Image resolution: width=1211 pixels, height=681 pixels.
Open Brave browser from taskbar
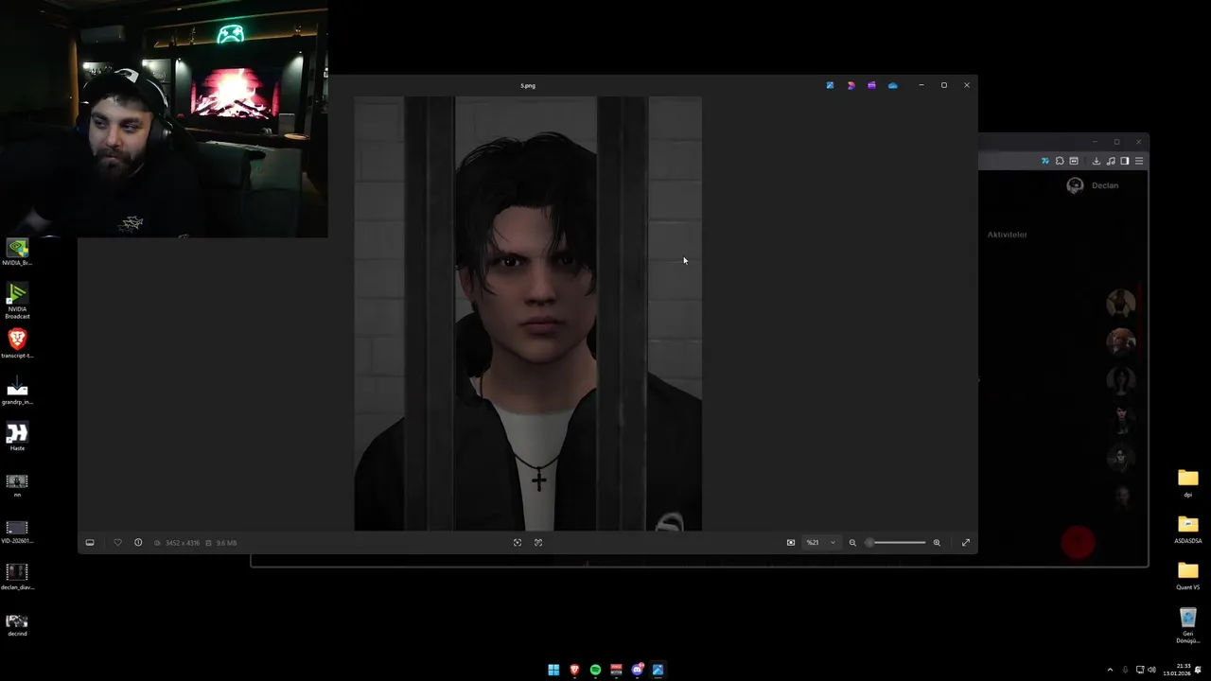click(574, 670)
